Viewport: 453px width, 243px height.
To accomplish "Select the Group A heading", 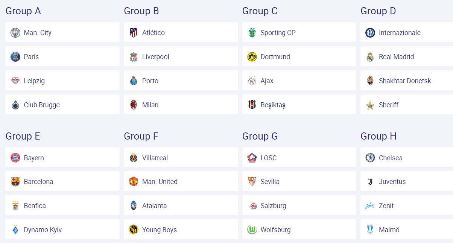I will (23, 11).
